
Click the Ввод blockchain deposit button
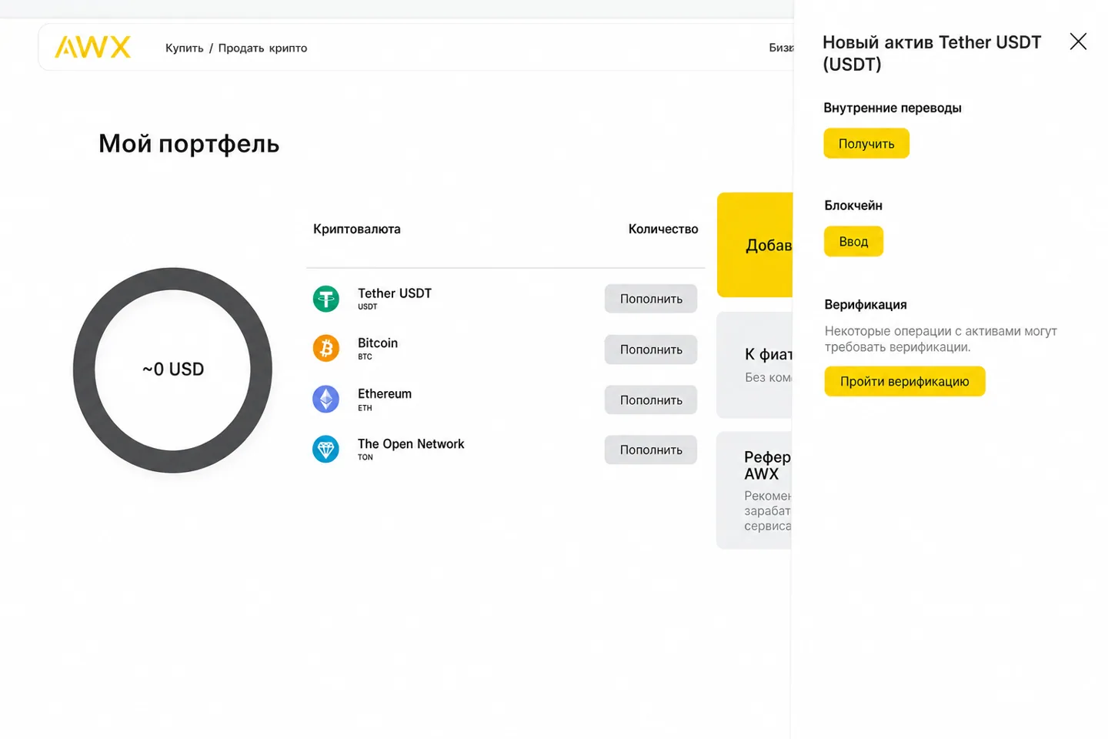tap(853, 242)
